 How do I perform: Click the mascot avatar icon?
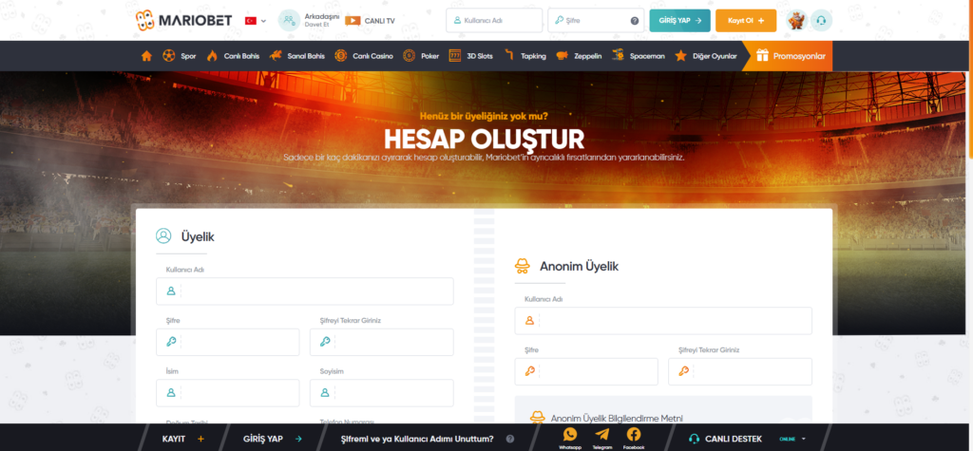796,21
